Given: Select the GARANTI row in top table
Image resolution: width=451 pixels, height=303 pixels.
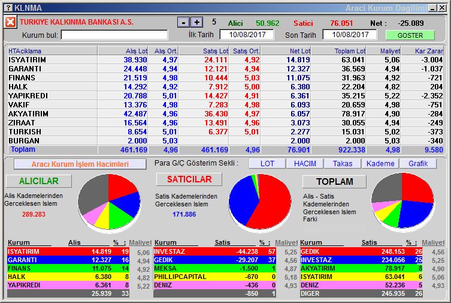Looking at the screenshot, I should (x=225, y=69).
